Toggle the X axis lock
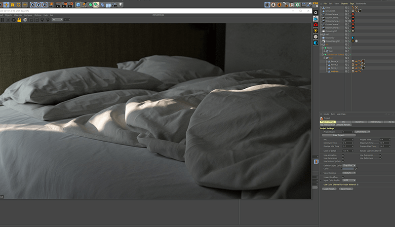 pyautogui.click(x=33, y=4)
